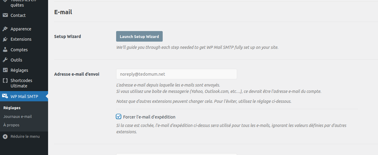Open Journaux e-mail submenu item
Image resolution: width=378 pixels, height=155 pixels.
point(18,116)
